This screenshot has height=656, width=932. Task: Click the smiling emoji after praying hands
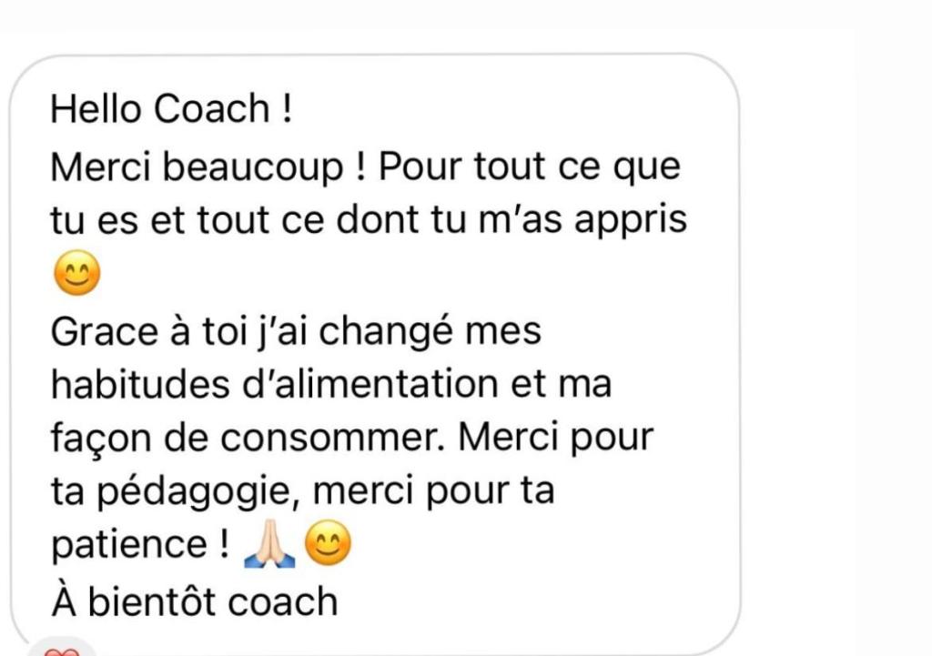328,542
